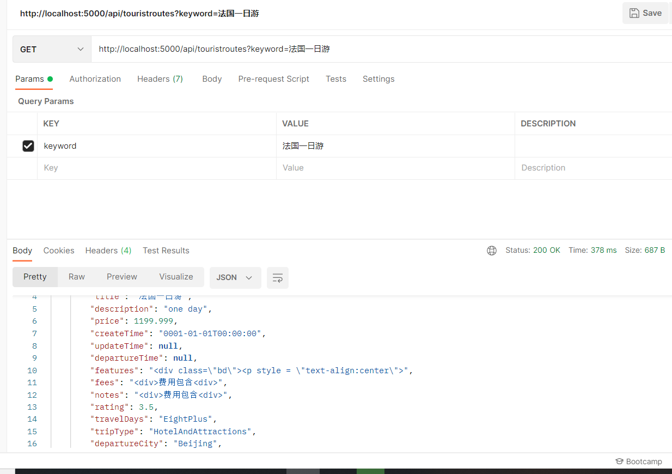Click the createTime value in response
This screenshot has width=672, height=474.
point(210,333)
